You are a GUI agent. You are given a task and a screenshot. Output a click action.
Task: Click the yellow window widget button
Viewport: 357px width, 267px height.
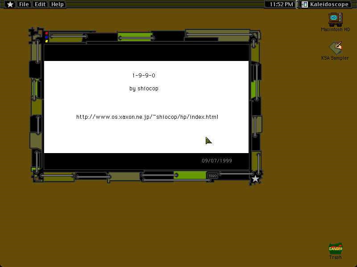point(46,41)
